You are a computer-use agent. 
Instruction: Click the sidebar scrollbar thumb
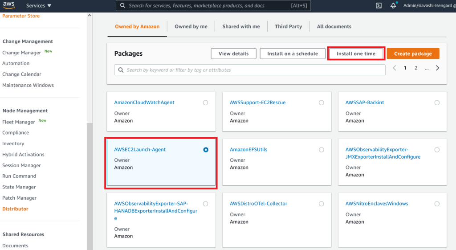pyautogui.click(x=90, y=186)
